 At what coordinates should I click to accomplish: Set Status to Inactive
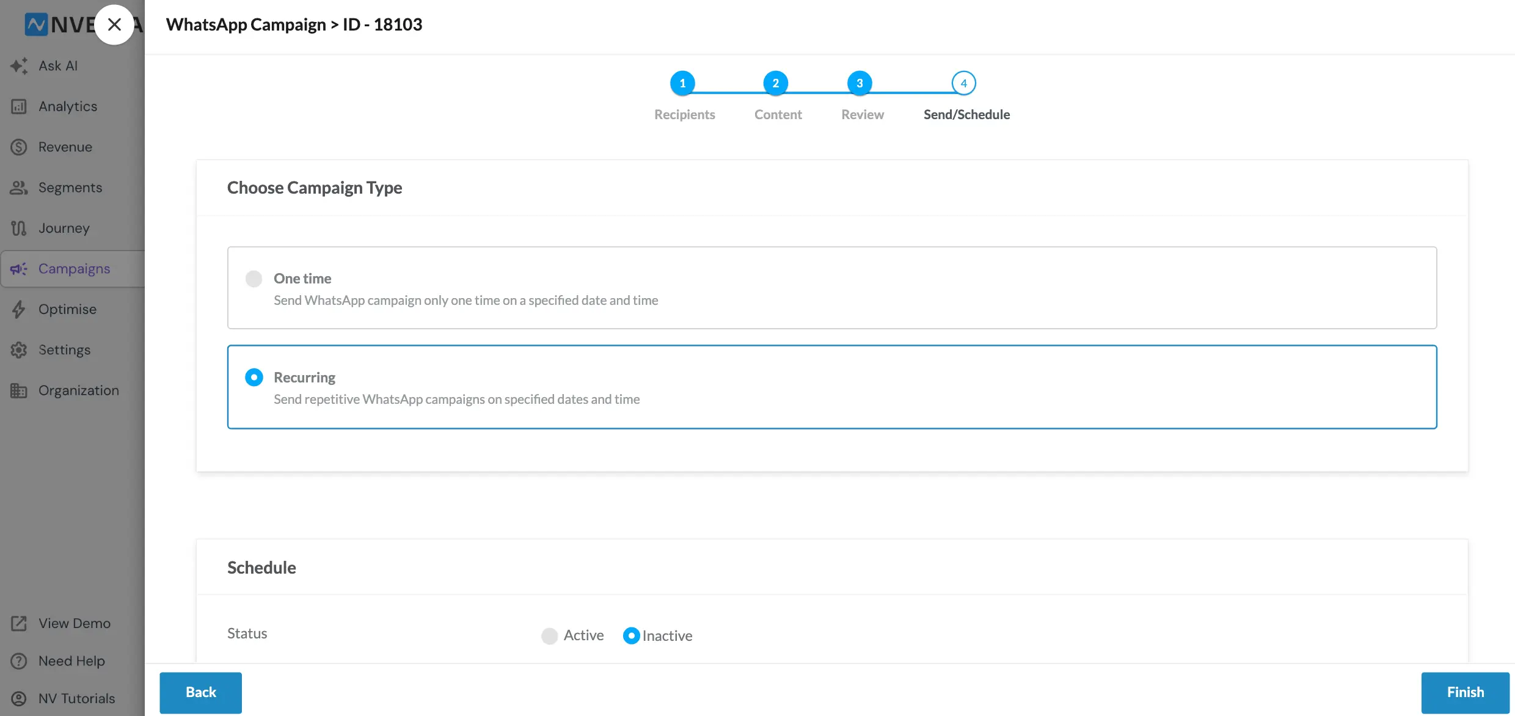click(x=631, y=636)
